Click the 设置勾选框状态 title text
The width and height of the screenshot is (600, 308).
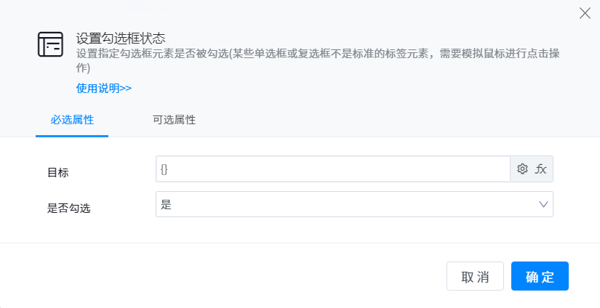point(122,38)
